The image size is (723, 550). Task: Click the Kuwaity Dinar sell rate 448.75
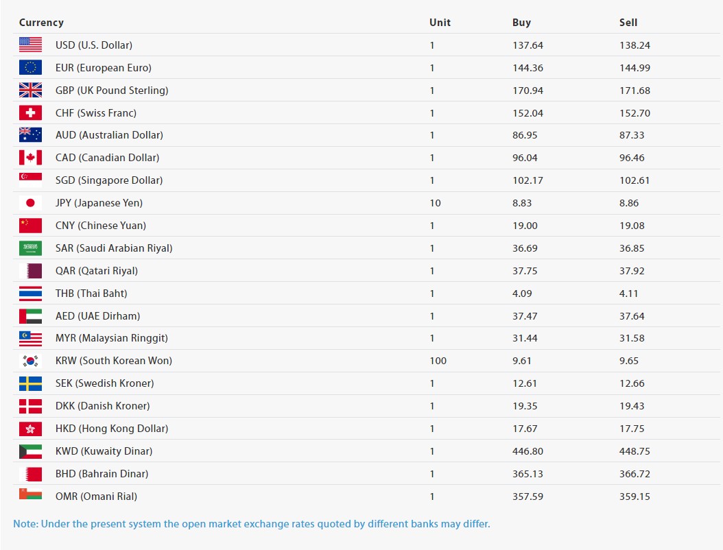tap(635, 451)
